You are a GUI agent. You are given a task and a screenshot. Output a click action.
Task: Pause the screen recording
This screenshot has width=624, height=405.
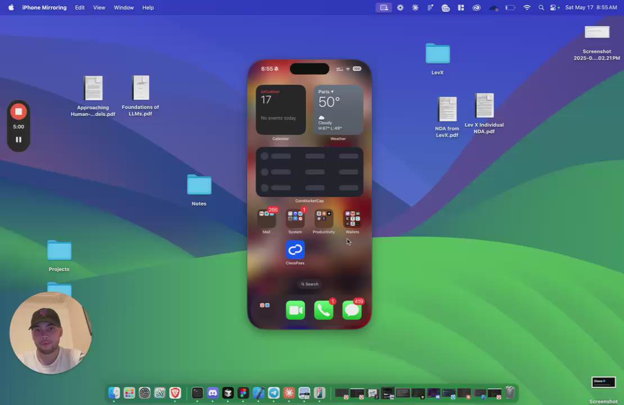coord(19,139)
